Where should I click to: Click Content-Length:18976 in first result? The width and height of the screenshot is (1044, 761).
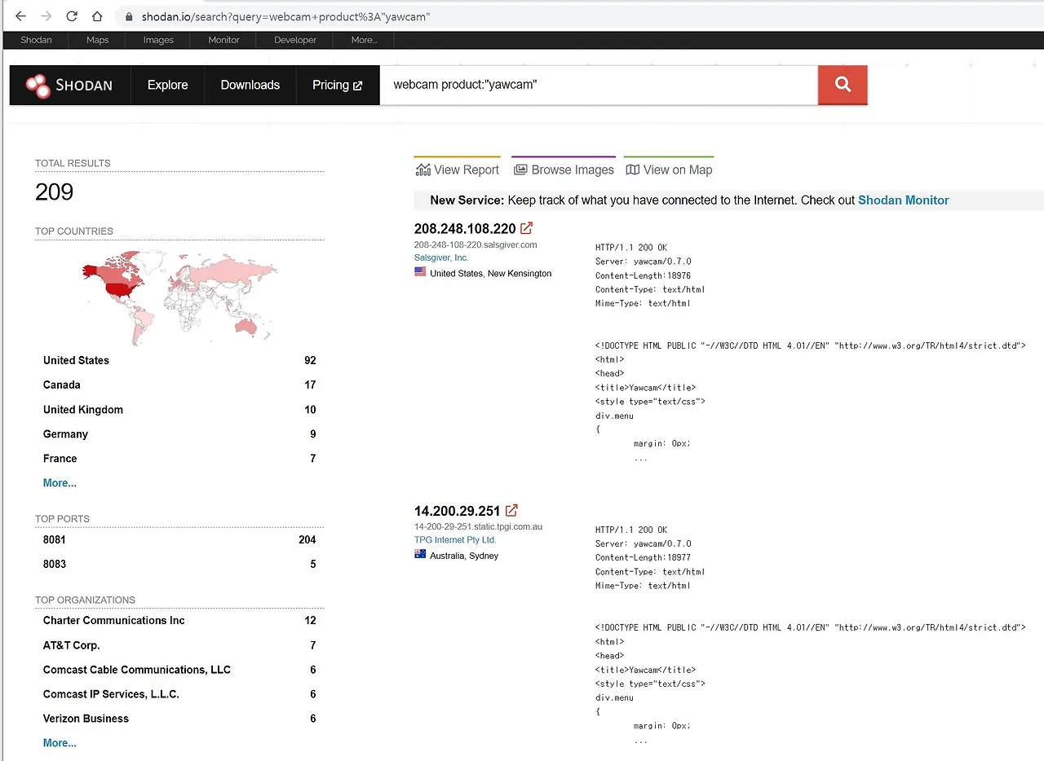[x=643, y=275]
